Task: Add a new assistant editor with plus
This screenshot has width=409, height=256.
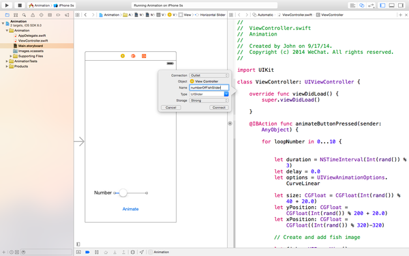Action: (400, 15)
